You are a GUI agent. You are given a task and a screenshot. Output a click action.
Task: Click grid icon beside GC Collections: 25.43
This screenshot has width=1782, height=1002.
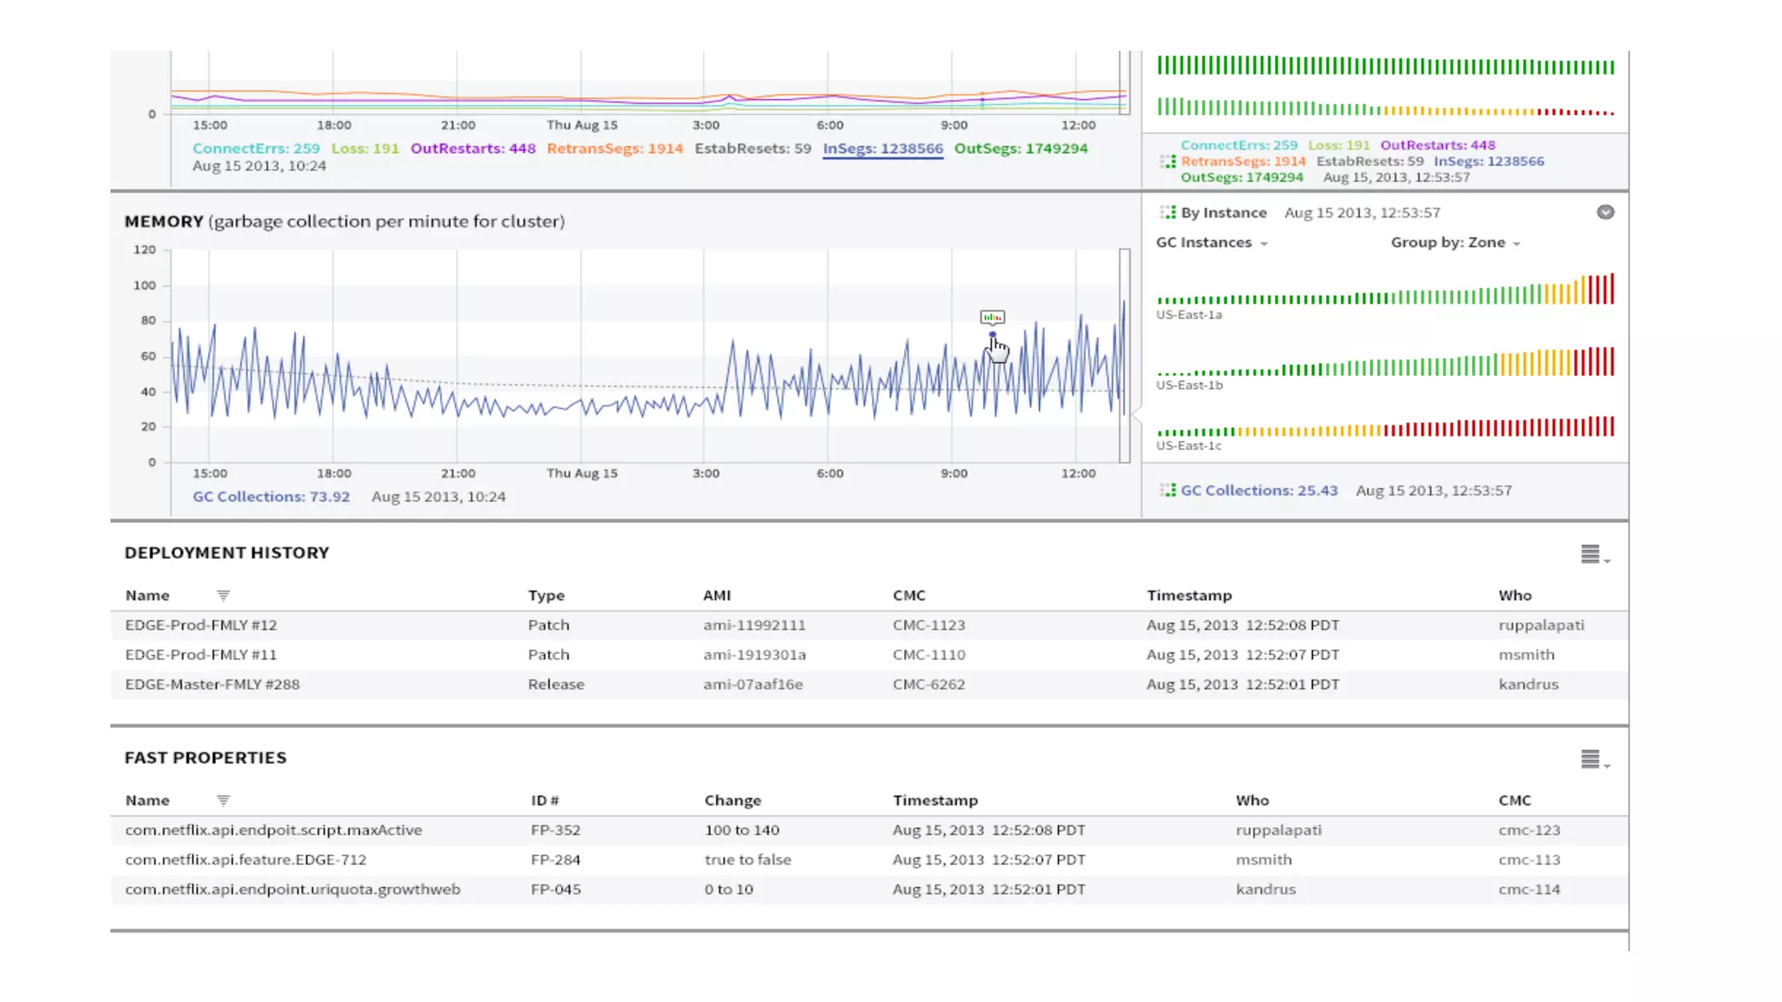tap(1167, 491)
